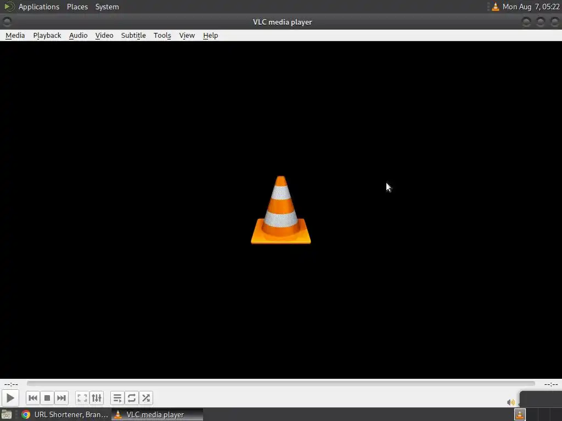
Task: Open the Video menu
Action: tap(104, 36)
